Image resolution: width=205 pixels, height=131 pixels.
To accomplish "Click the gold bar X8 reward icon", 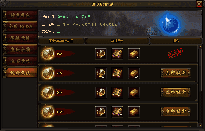I will click(x=134, y=112).
